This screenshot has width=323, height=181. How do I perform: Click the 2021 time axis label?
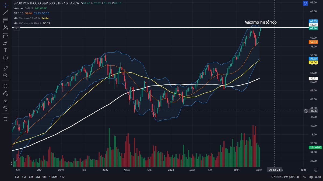(x=40, y=170)
